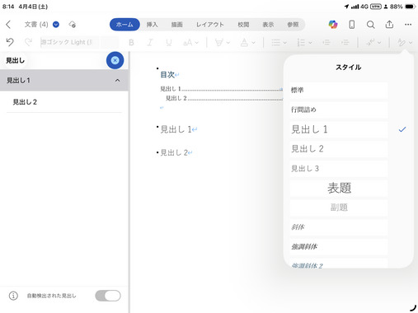Select the 校閲 tab
Image resolution: width=418 pixels, height=313 pixels.
click(x=243, y=25)
